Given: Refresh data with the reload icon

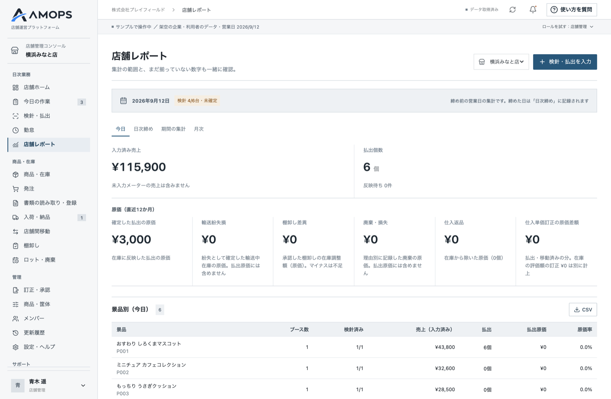Looking at the screenshot, I should pos(512,10).
